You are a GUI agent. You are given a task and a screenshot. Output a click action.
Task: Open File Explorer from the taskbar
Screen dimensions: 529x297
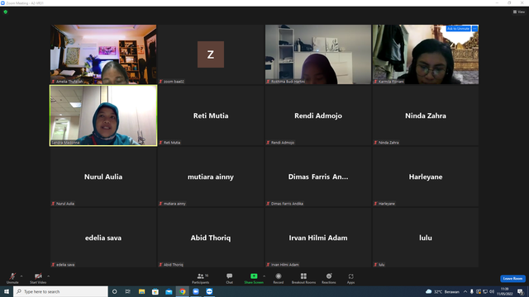point(141,291)
